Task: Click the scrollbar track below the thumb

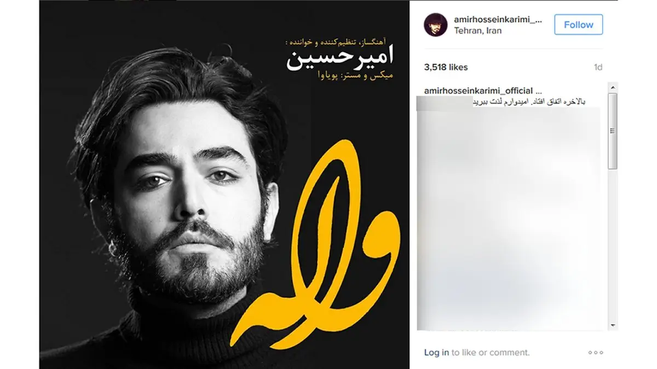Action: click(613, 244)
